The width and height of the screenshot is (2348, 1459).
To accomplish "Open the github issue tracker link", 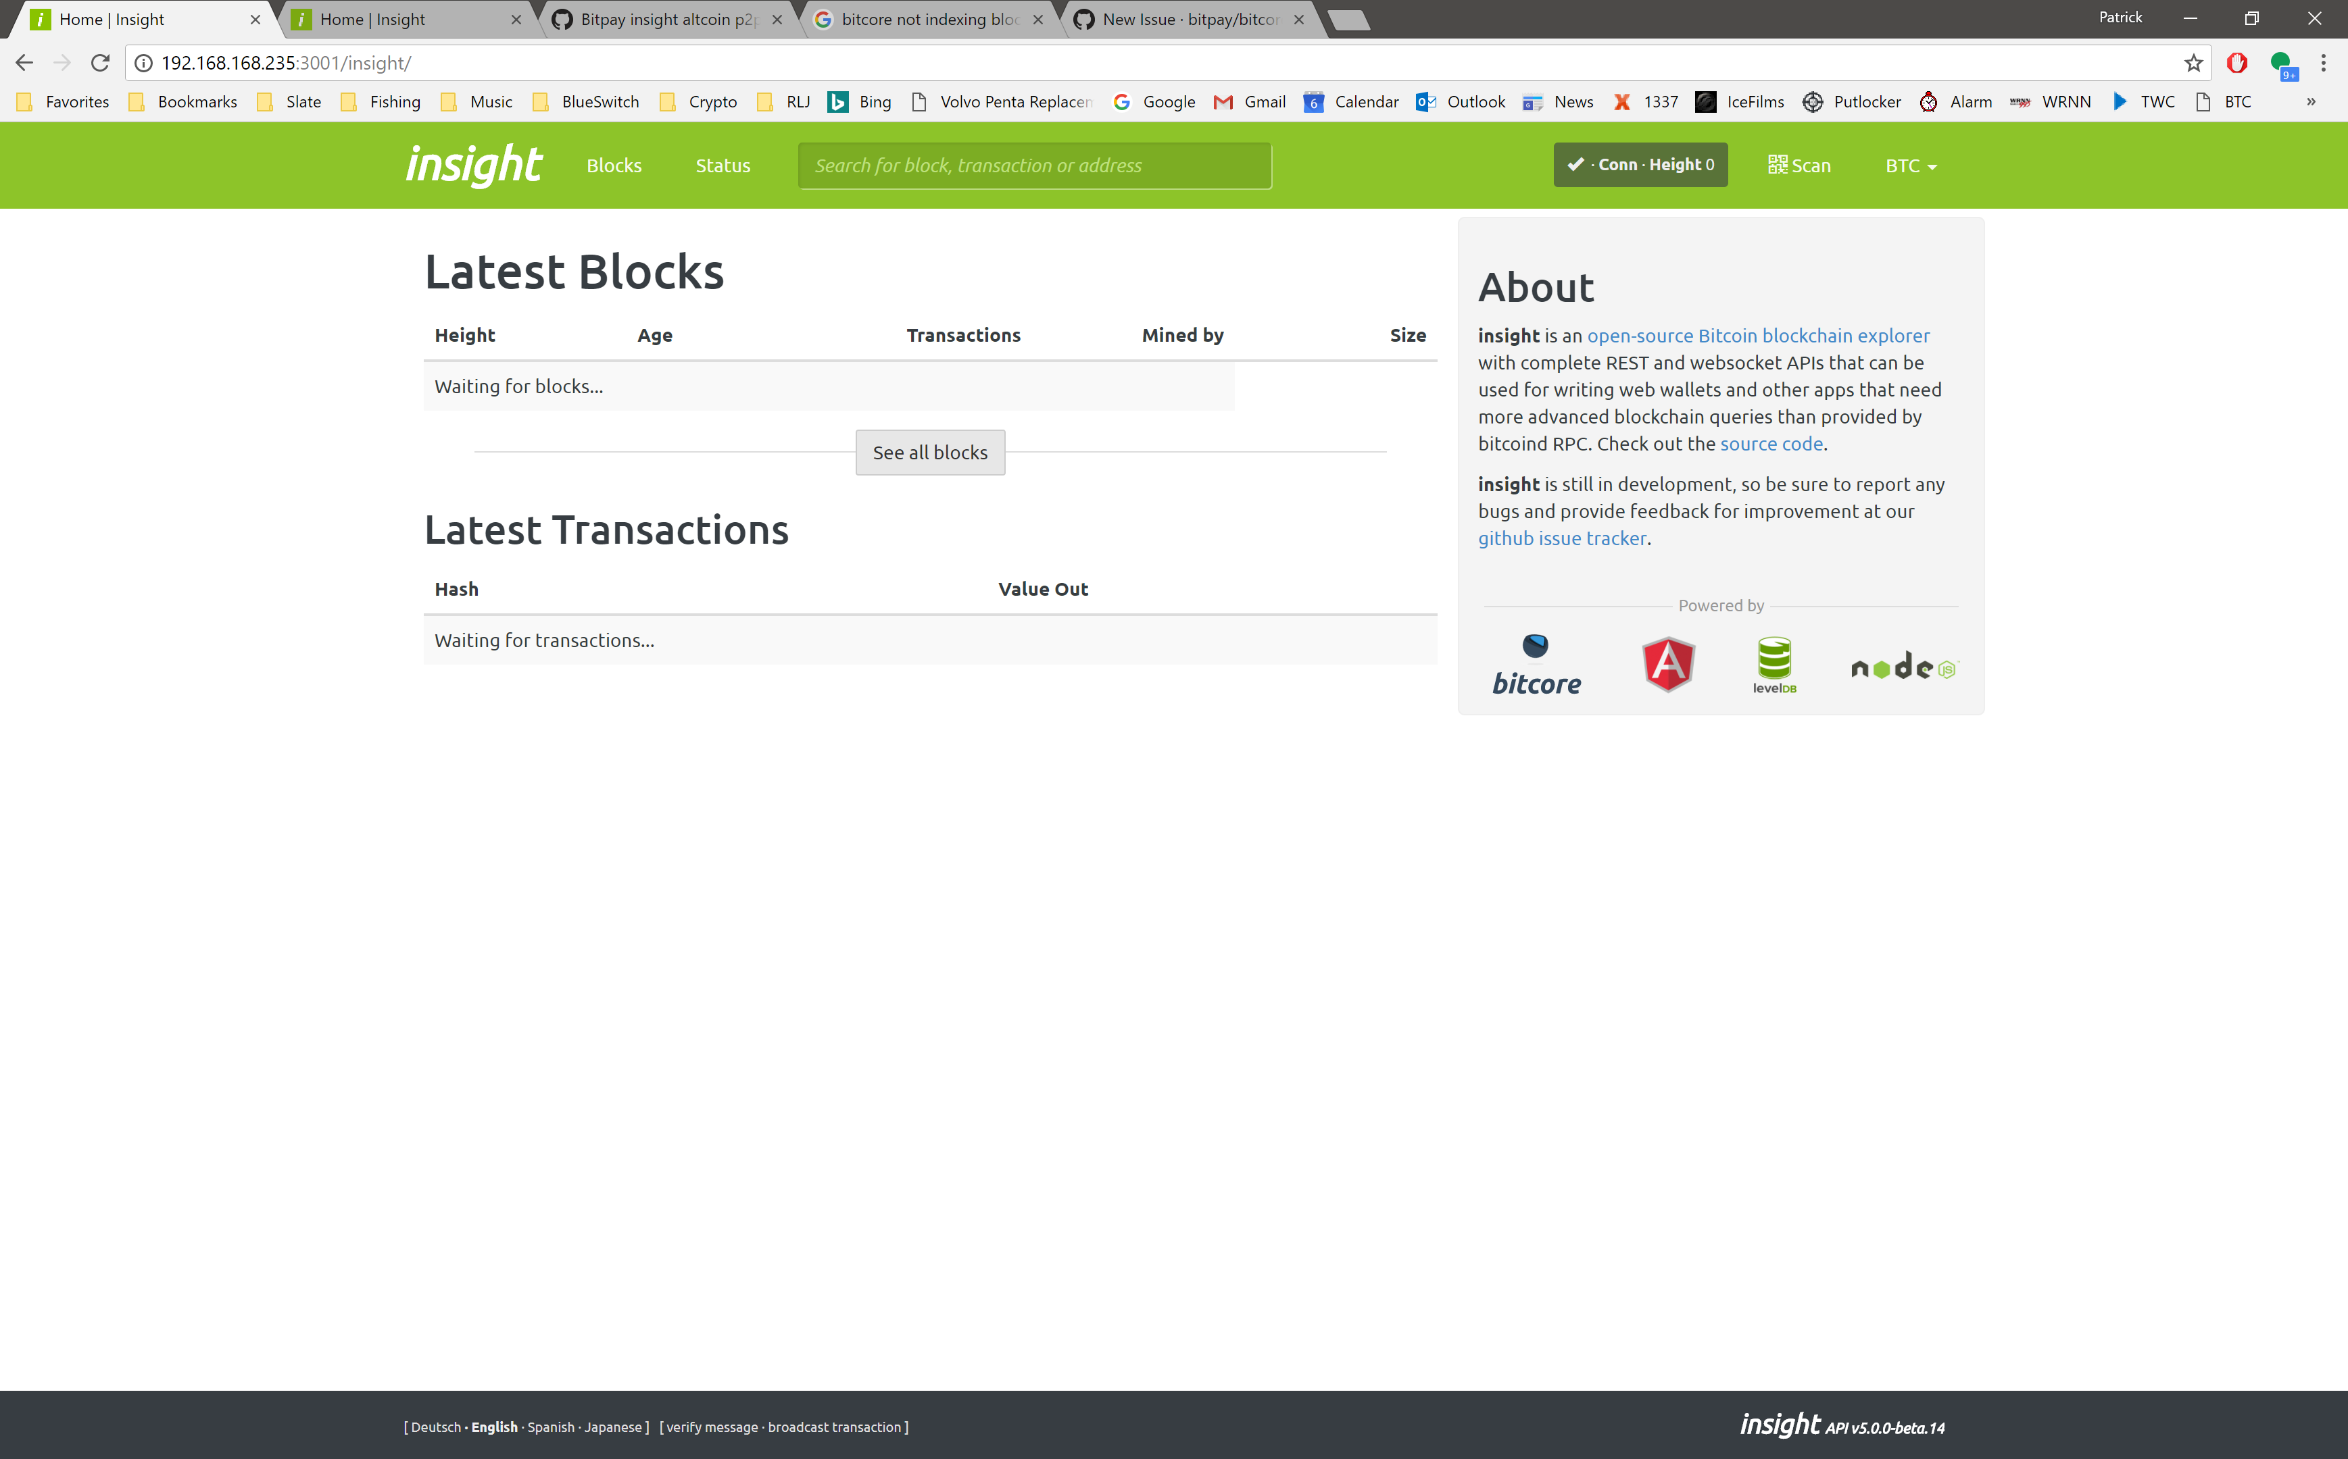I will (1561, 538).
